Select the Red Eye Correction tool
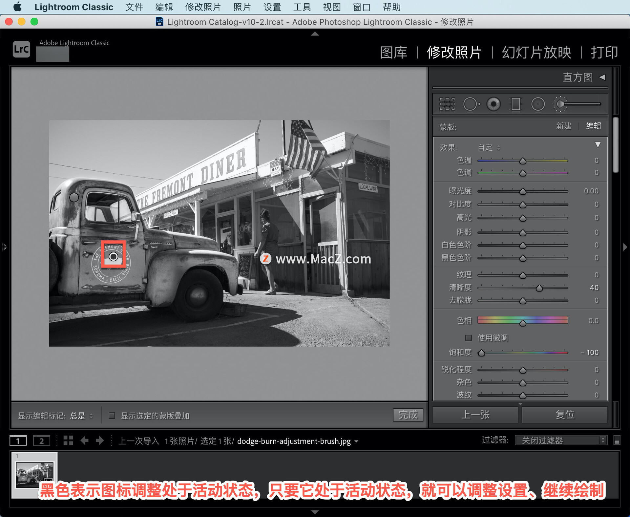Screen dimensions: 630x517 [x=493, y=104]
